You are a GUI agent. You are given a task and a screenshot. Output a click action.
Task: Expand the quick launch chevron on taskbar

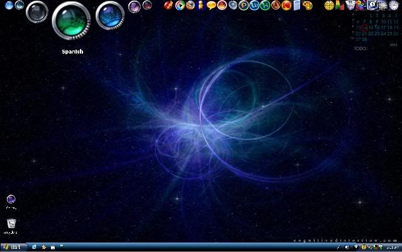click(62, 246)
